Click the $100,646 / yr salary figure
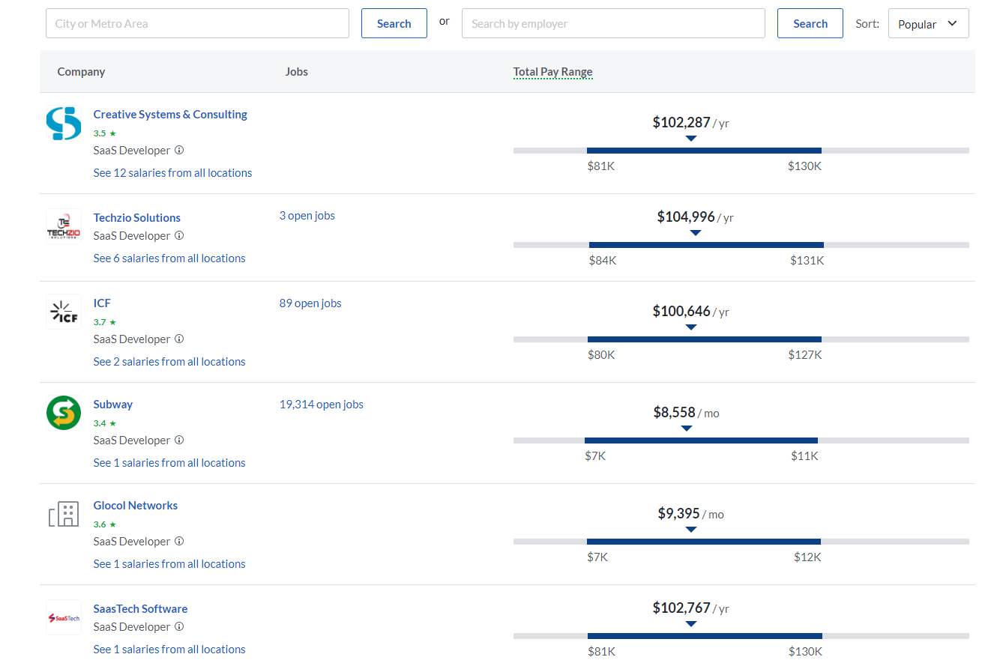 pyautogui.click(x=690, y=312)
